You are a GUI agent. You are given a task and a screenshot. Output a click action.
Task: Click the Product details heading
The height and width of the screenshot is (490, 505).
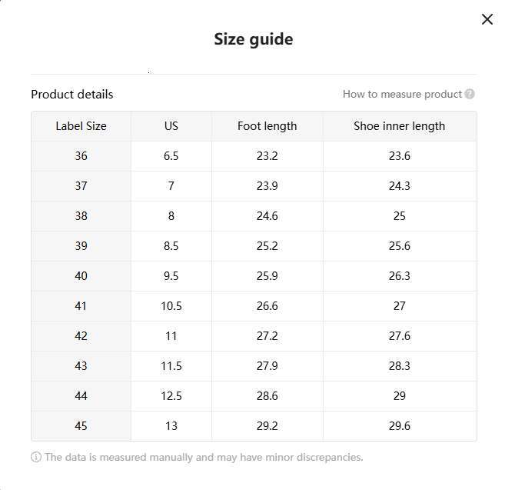click(71, 94)
